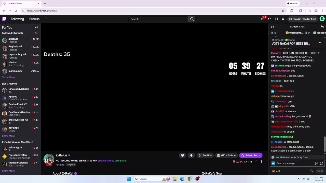This screenshot has height=183, width=326.
Task: Open rayasianboy +2 followed channel
Action: 20,56
